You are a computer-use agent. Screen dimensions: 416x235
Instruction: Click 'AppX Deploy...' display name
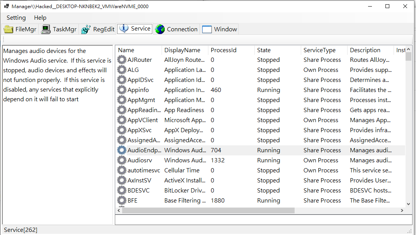click(x=184, y=130)
